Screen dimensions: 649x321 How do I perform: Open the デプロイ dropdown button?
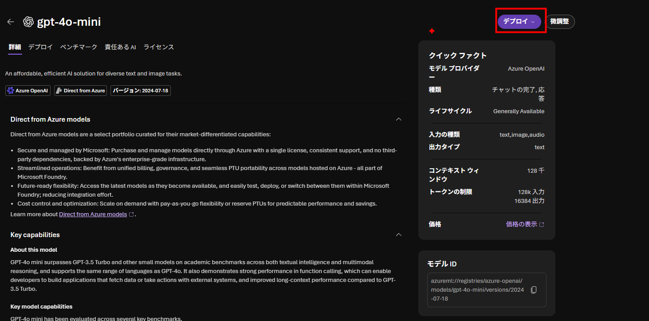pyautogui.click(x=519, y=21)
